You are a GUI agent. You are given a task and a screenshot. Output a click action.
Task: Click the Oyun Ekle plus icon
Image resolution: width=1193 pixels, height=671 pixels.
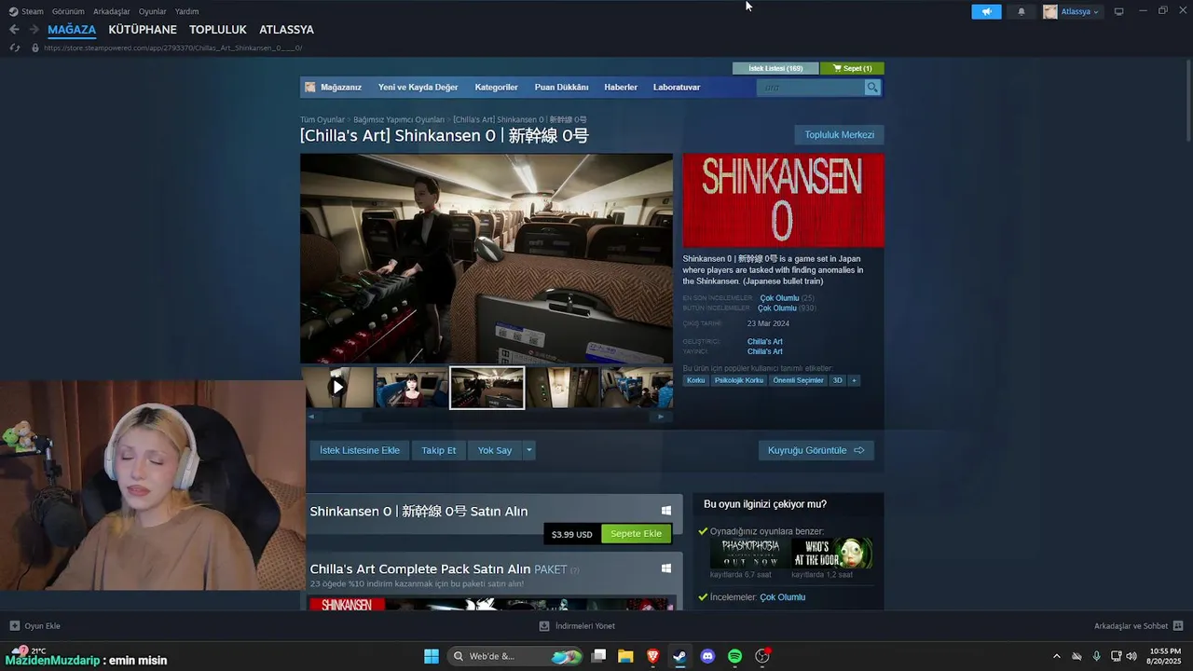click(x=15, y=626)
